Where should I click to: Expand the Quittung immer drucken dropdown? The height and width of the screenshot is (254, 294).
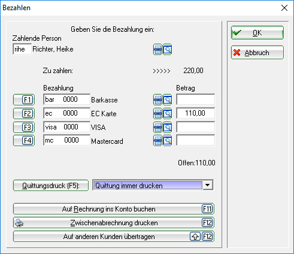[208, 185]
